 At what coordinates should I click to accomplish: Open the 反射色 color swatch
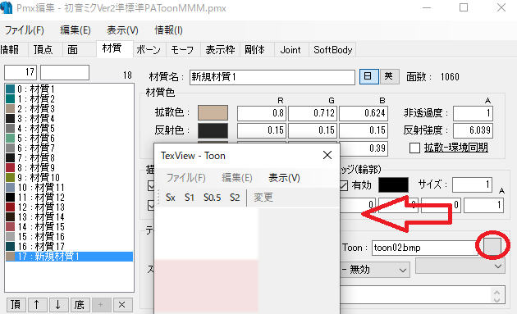click(x=213, y=130)
